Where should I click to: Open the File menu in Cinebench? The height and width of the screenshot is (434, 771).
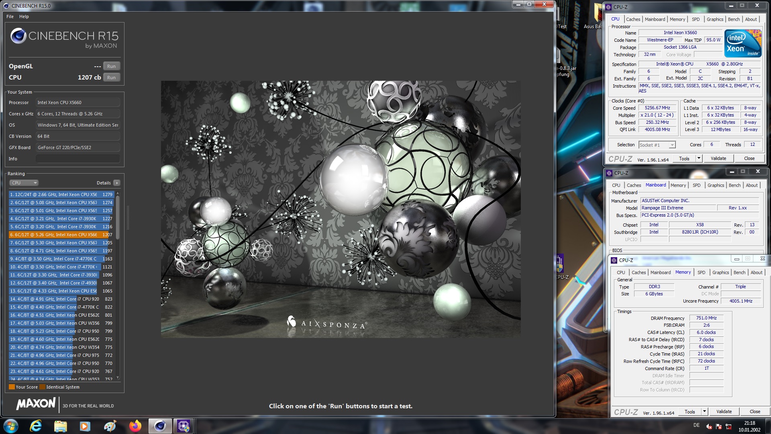(x=10, y=16)
